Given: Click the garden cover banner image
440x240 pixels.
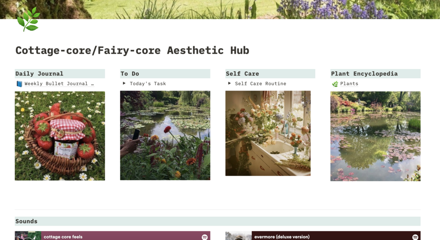Looking at the screenshot, I should (220, 10).
